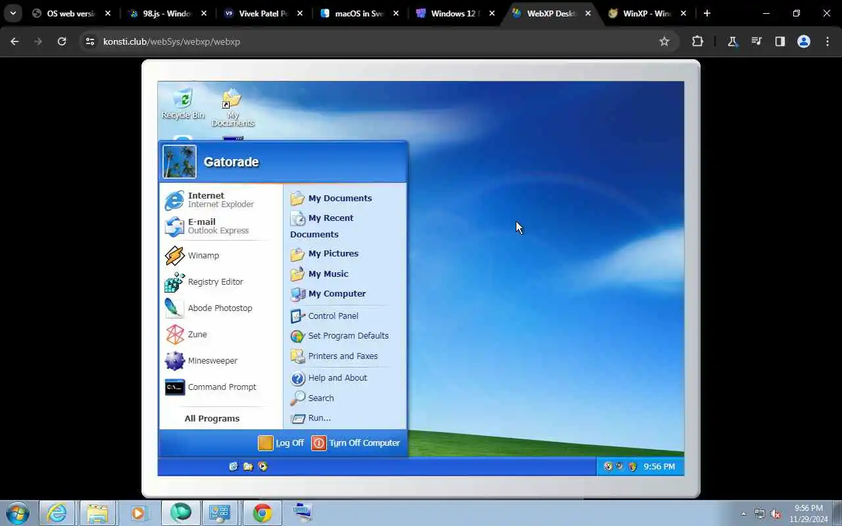842x526 pixels.
Task: Open media controls icon in Chrome toolbar
Action: click(x=756, y=41)
